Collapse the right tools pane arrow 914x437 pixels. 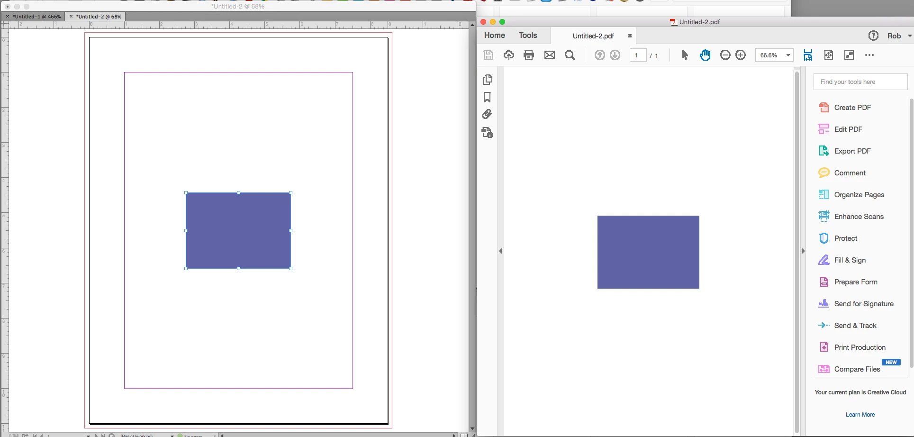pos(803,251)
